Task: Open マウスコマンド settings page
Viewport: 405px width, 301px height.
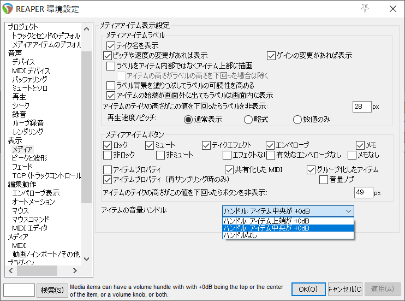Action: (x=31, y=219)
